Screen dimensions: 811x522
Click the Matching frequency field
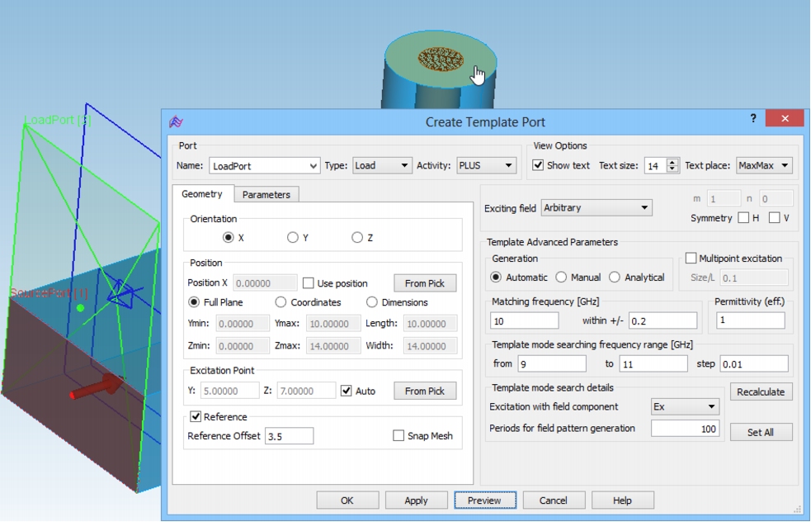[x=524, y=320]
